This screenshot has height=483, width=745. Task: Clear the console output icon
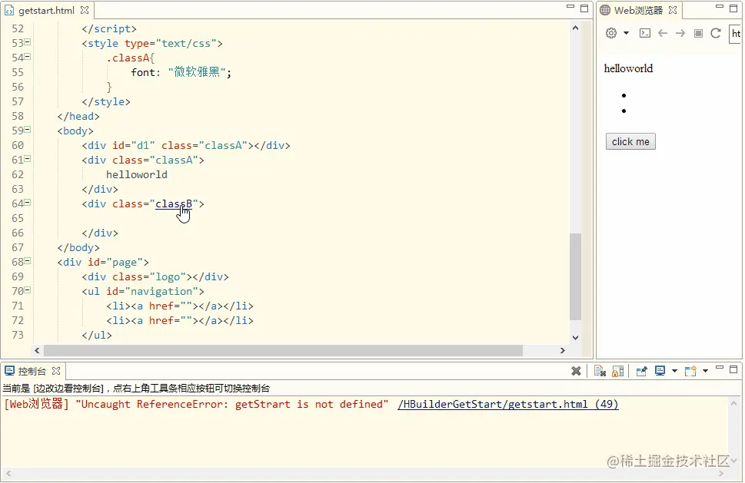pyautogui.click(x=600, y=371)
